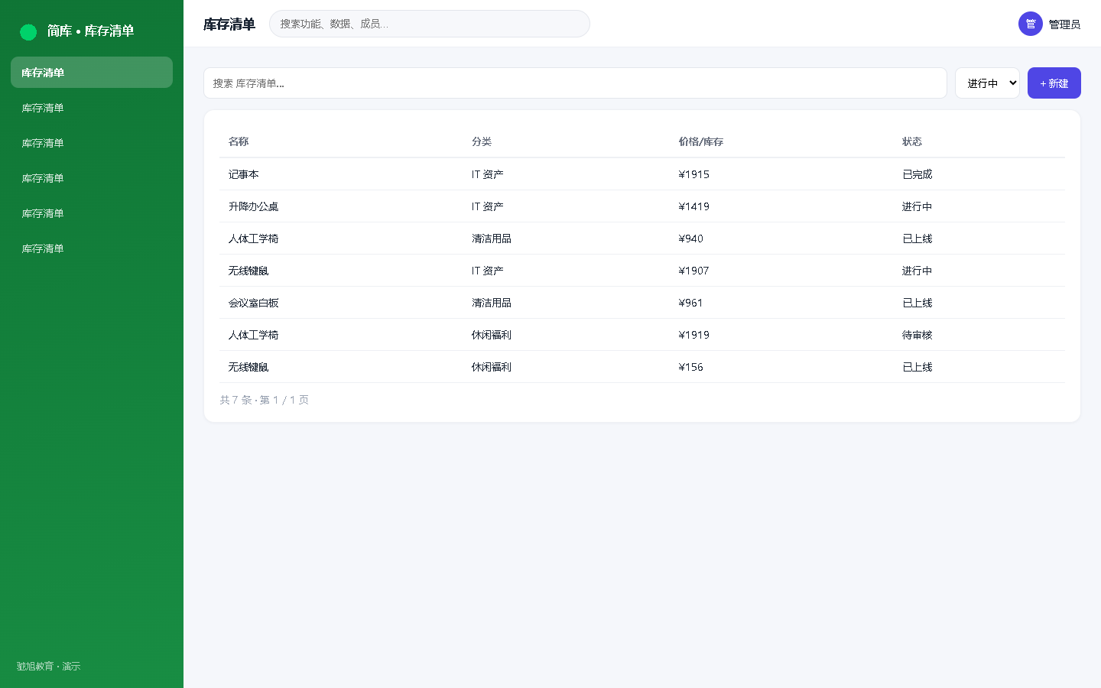Open the last 库存清单 sidebar entry
Screen dimensions: 1101x688
point(92,248)
